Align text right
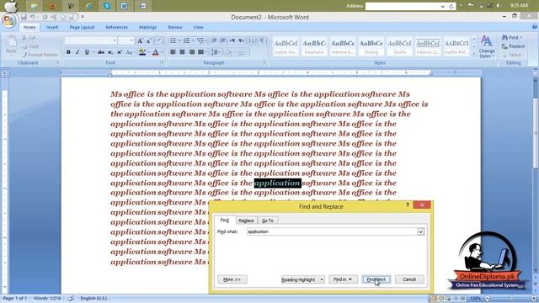 (x=191, y=52)
